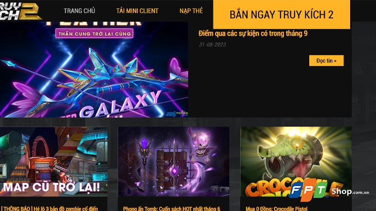
Task: Open the link Mua 0 Đồng: Crocodile Pistol
Action: (276, 208)
